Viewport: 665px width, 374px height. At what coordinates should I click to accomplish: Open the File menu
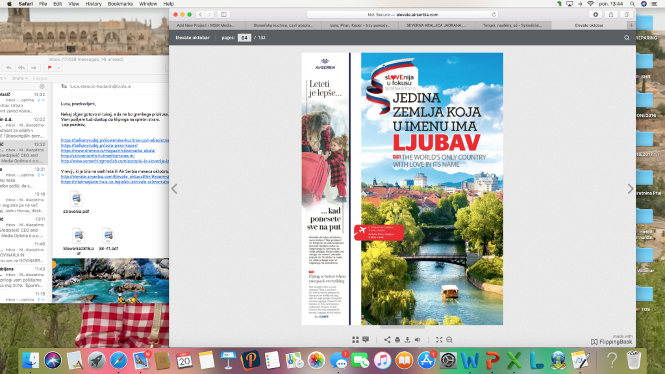[43, 4]
